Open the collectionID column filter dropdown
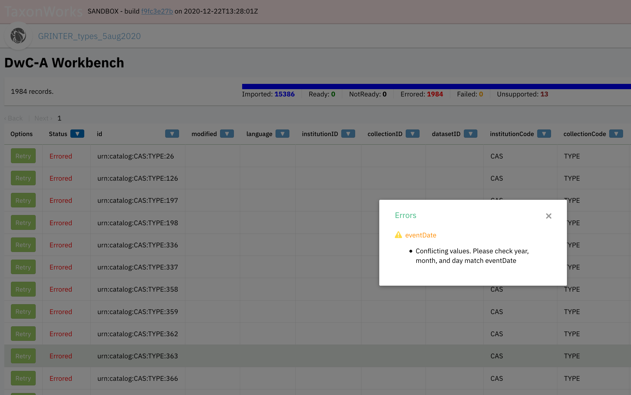 pos(413,134)
